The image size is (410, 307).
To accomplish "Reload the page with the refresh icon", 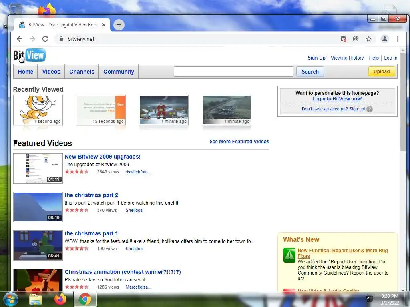I will pyautogui.click(x=45, y=39).
